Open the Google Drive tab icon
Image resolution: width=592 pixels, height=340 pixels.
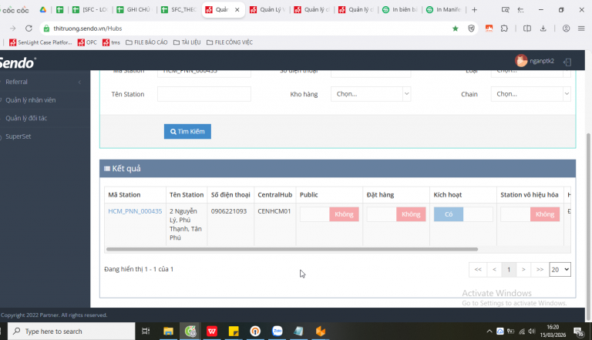click(x=43, y=10)
